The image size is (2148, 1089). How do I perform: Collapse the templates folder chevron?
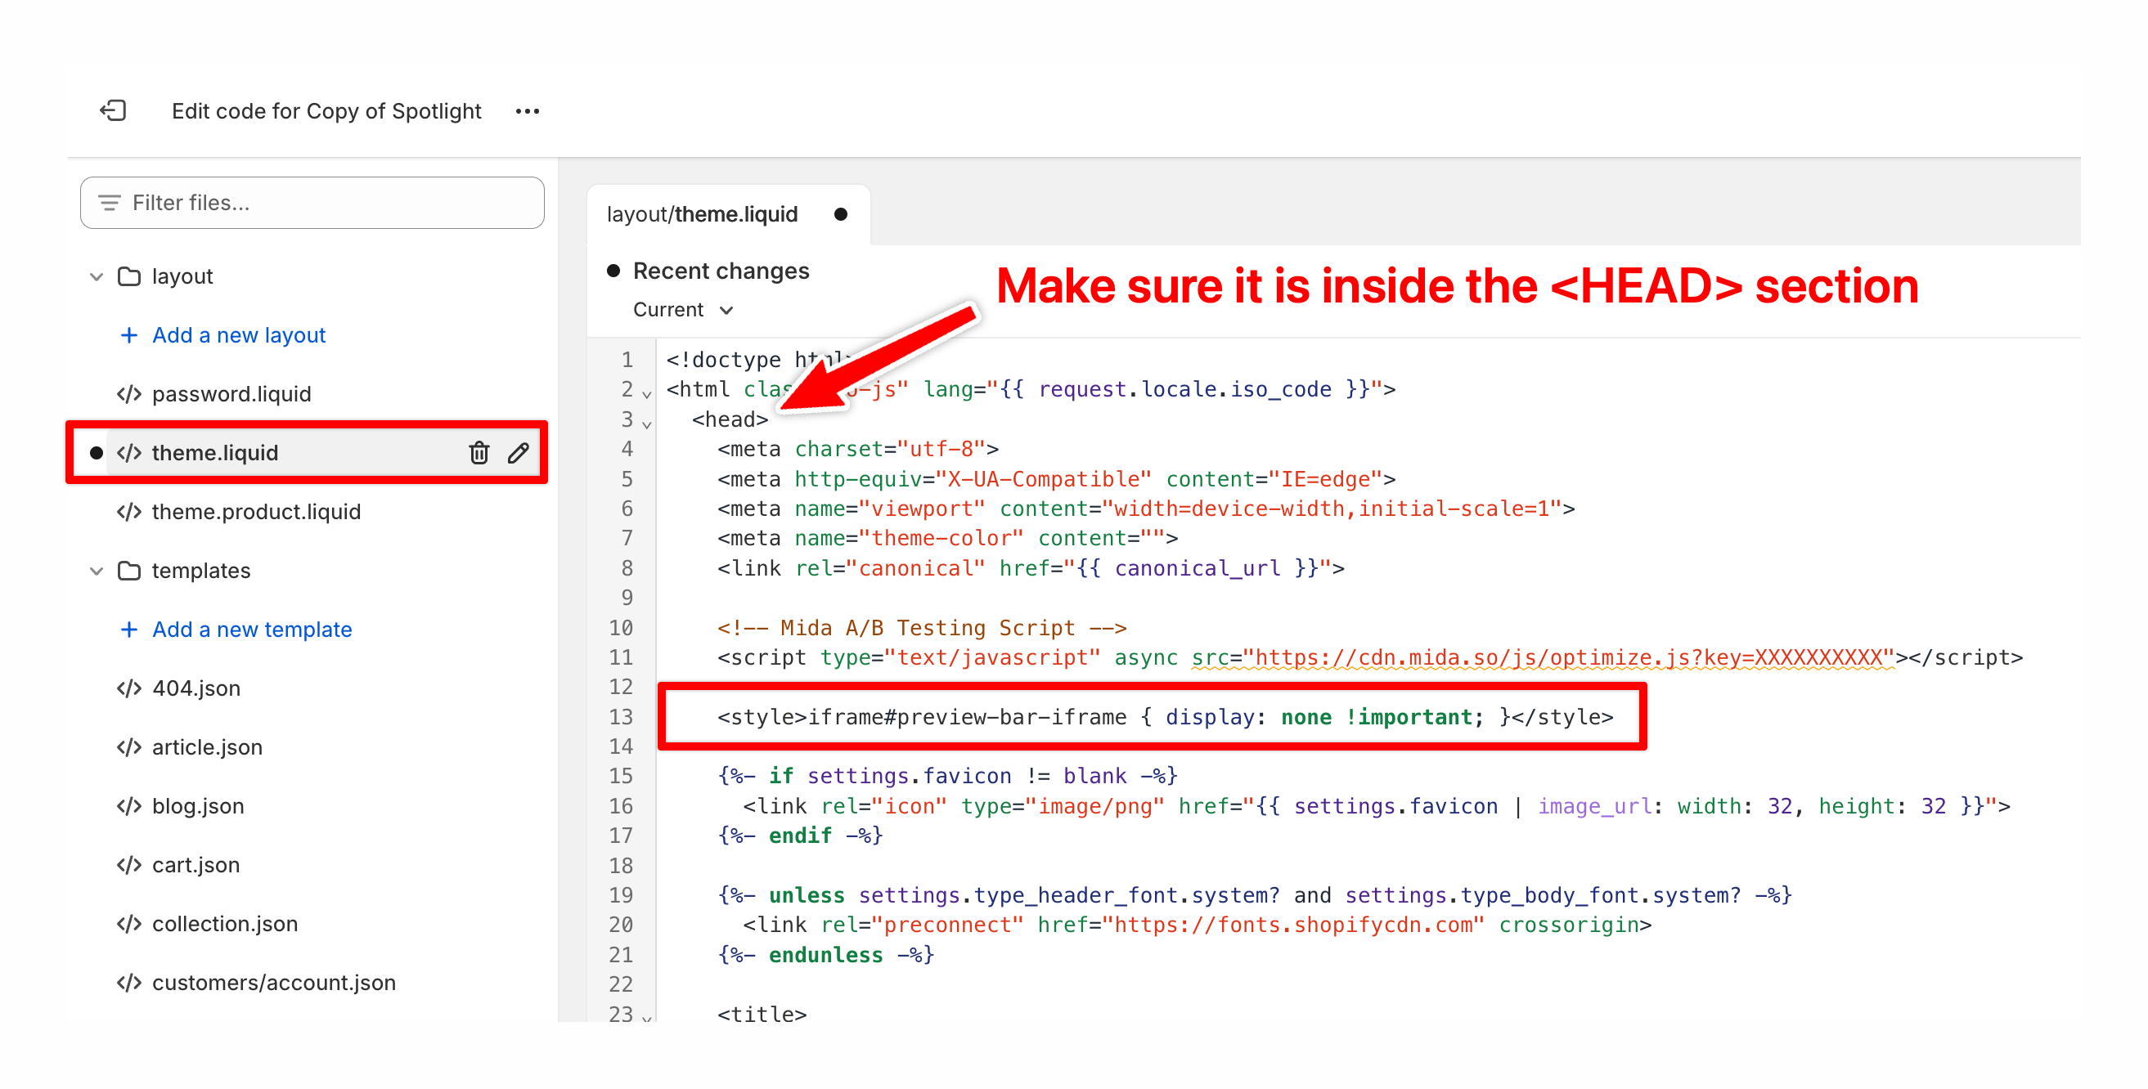[97, 571]
